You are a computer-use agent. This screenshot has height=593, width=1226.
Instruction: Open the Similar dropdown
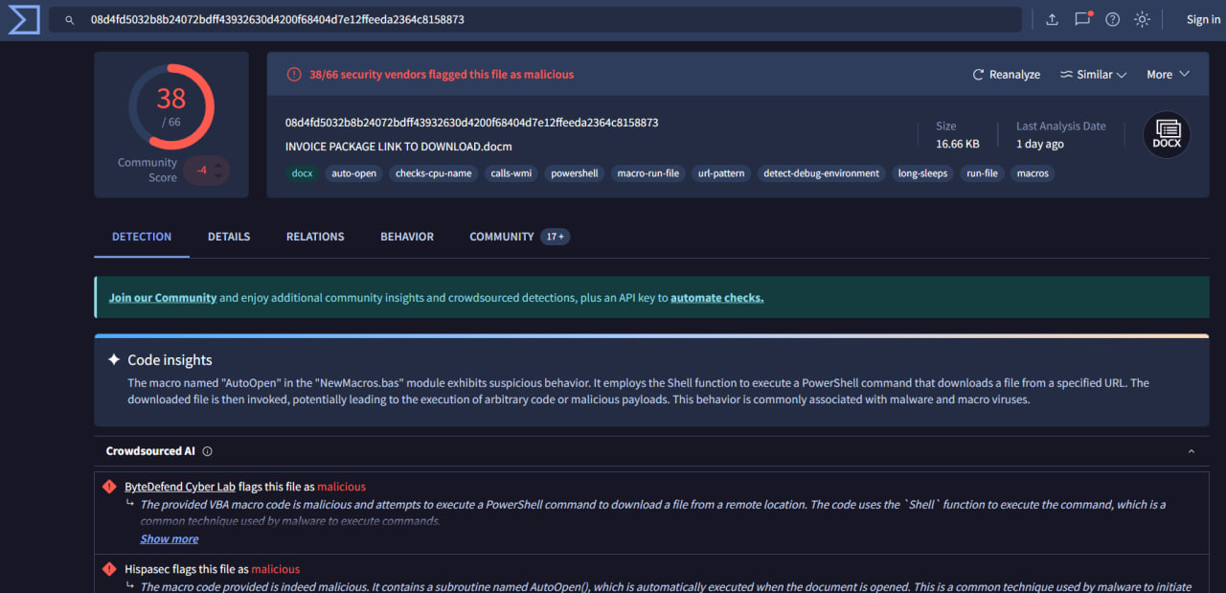[1093, 74]
